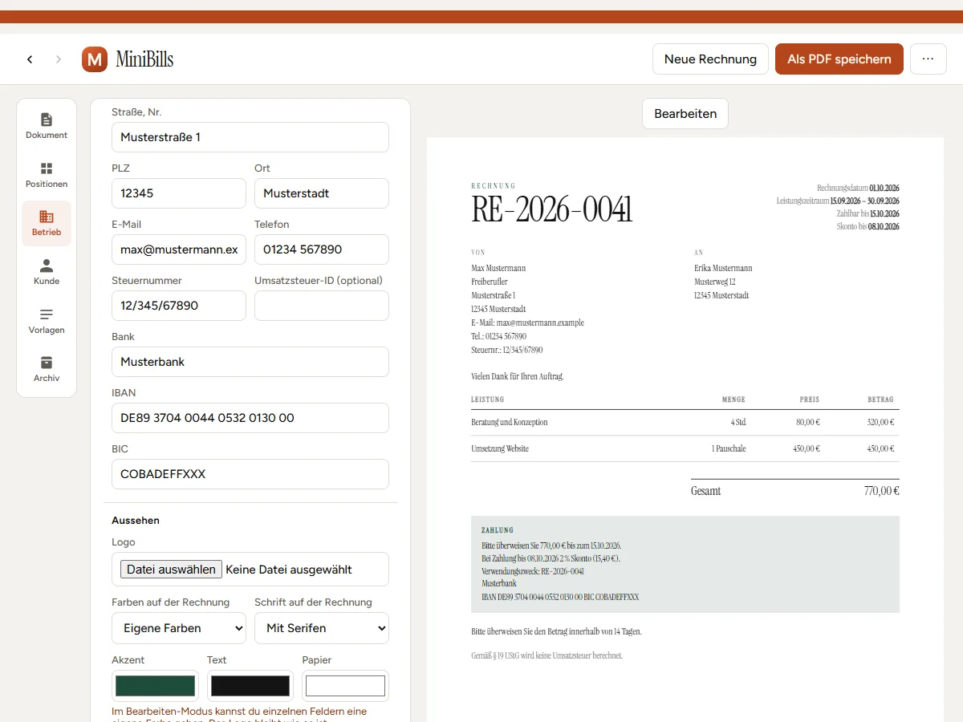Image resolution: width=963 pixels, height=722 pixels.
Task: Click the Verwendungszweck line in the payment box
Action: (x=533, y=571)
